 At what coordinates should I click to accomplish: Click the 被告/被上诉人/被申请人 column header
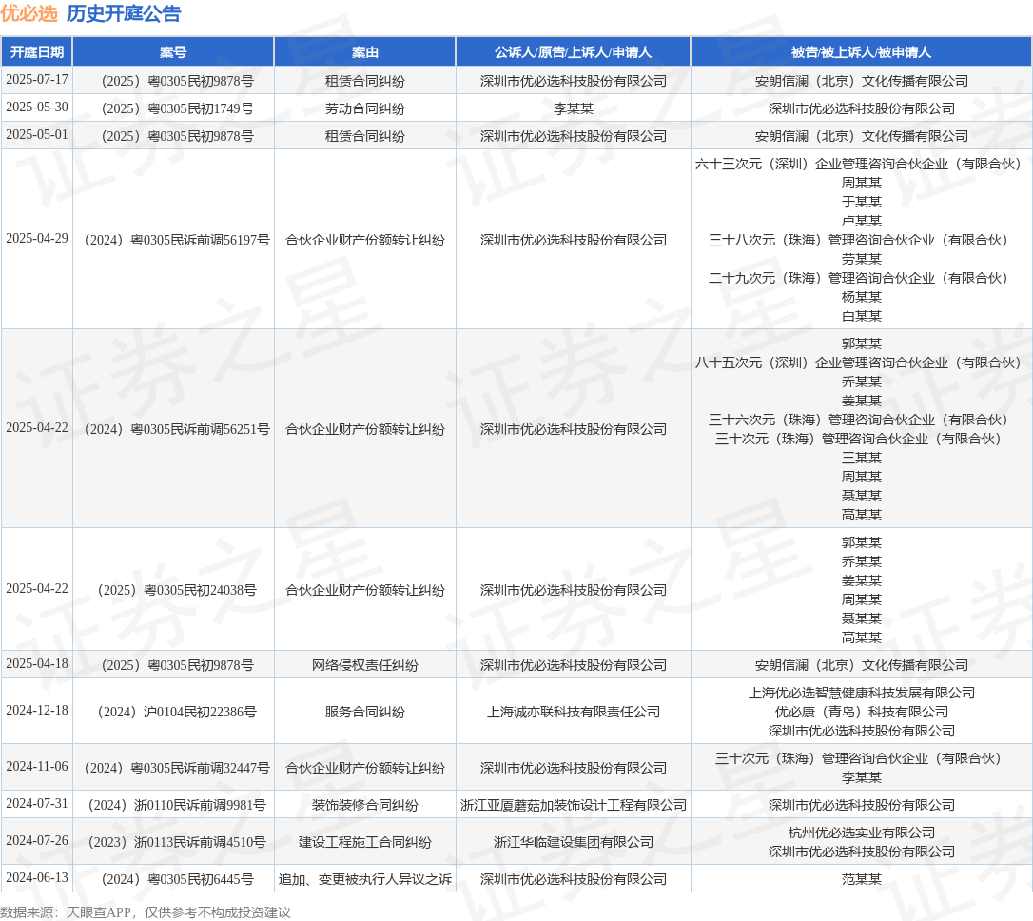click(861, 52)
